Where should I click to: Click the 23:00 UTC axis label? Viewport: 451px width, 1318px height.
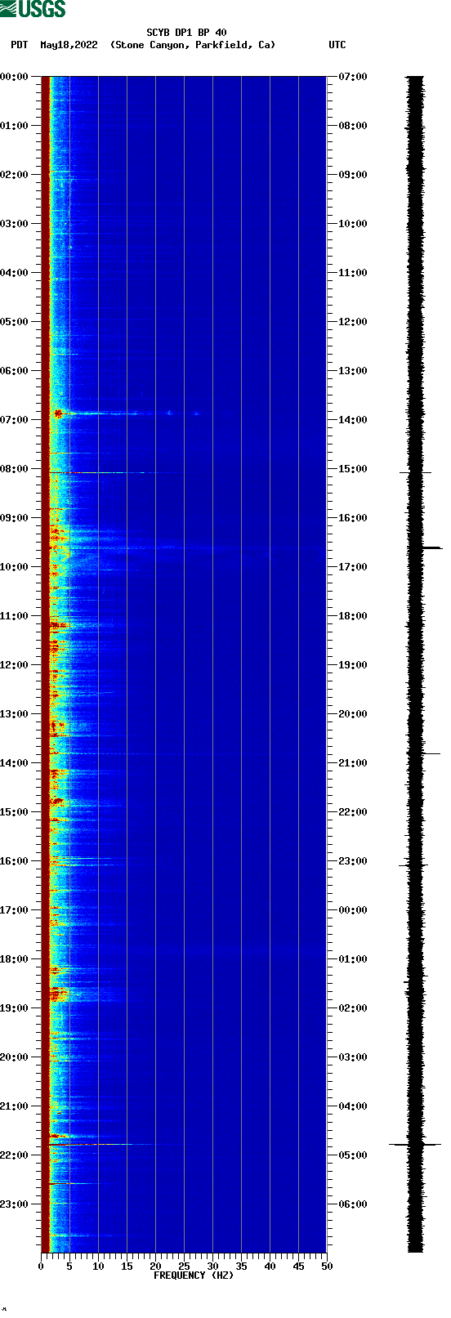point(353,861)
